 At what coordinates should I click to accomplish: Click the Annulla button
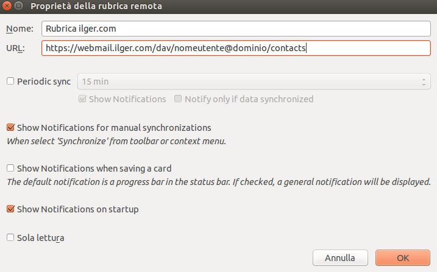[340, 258]
